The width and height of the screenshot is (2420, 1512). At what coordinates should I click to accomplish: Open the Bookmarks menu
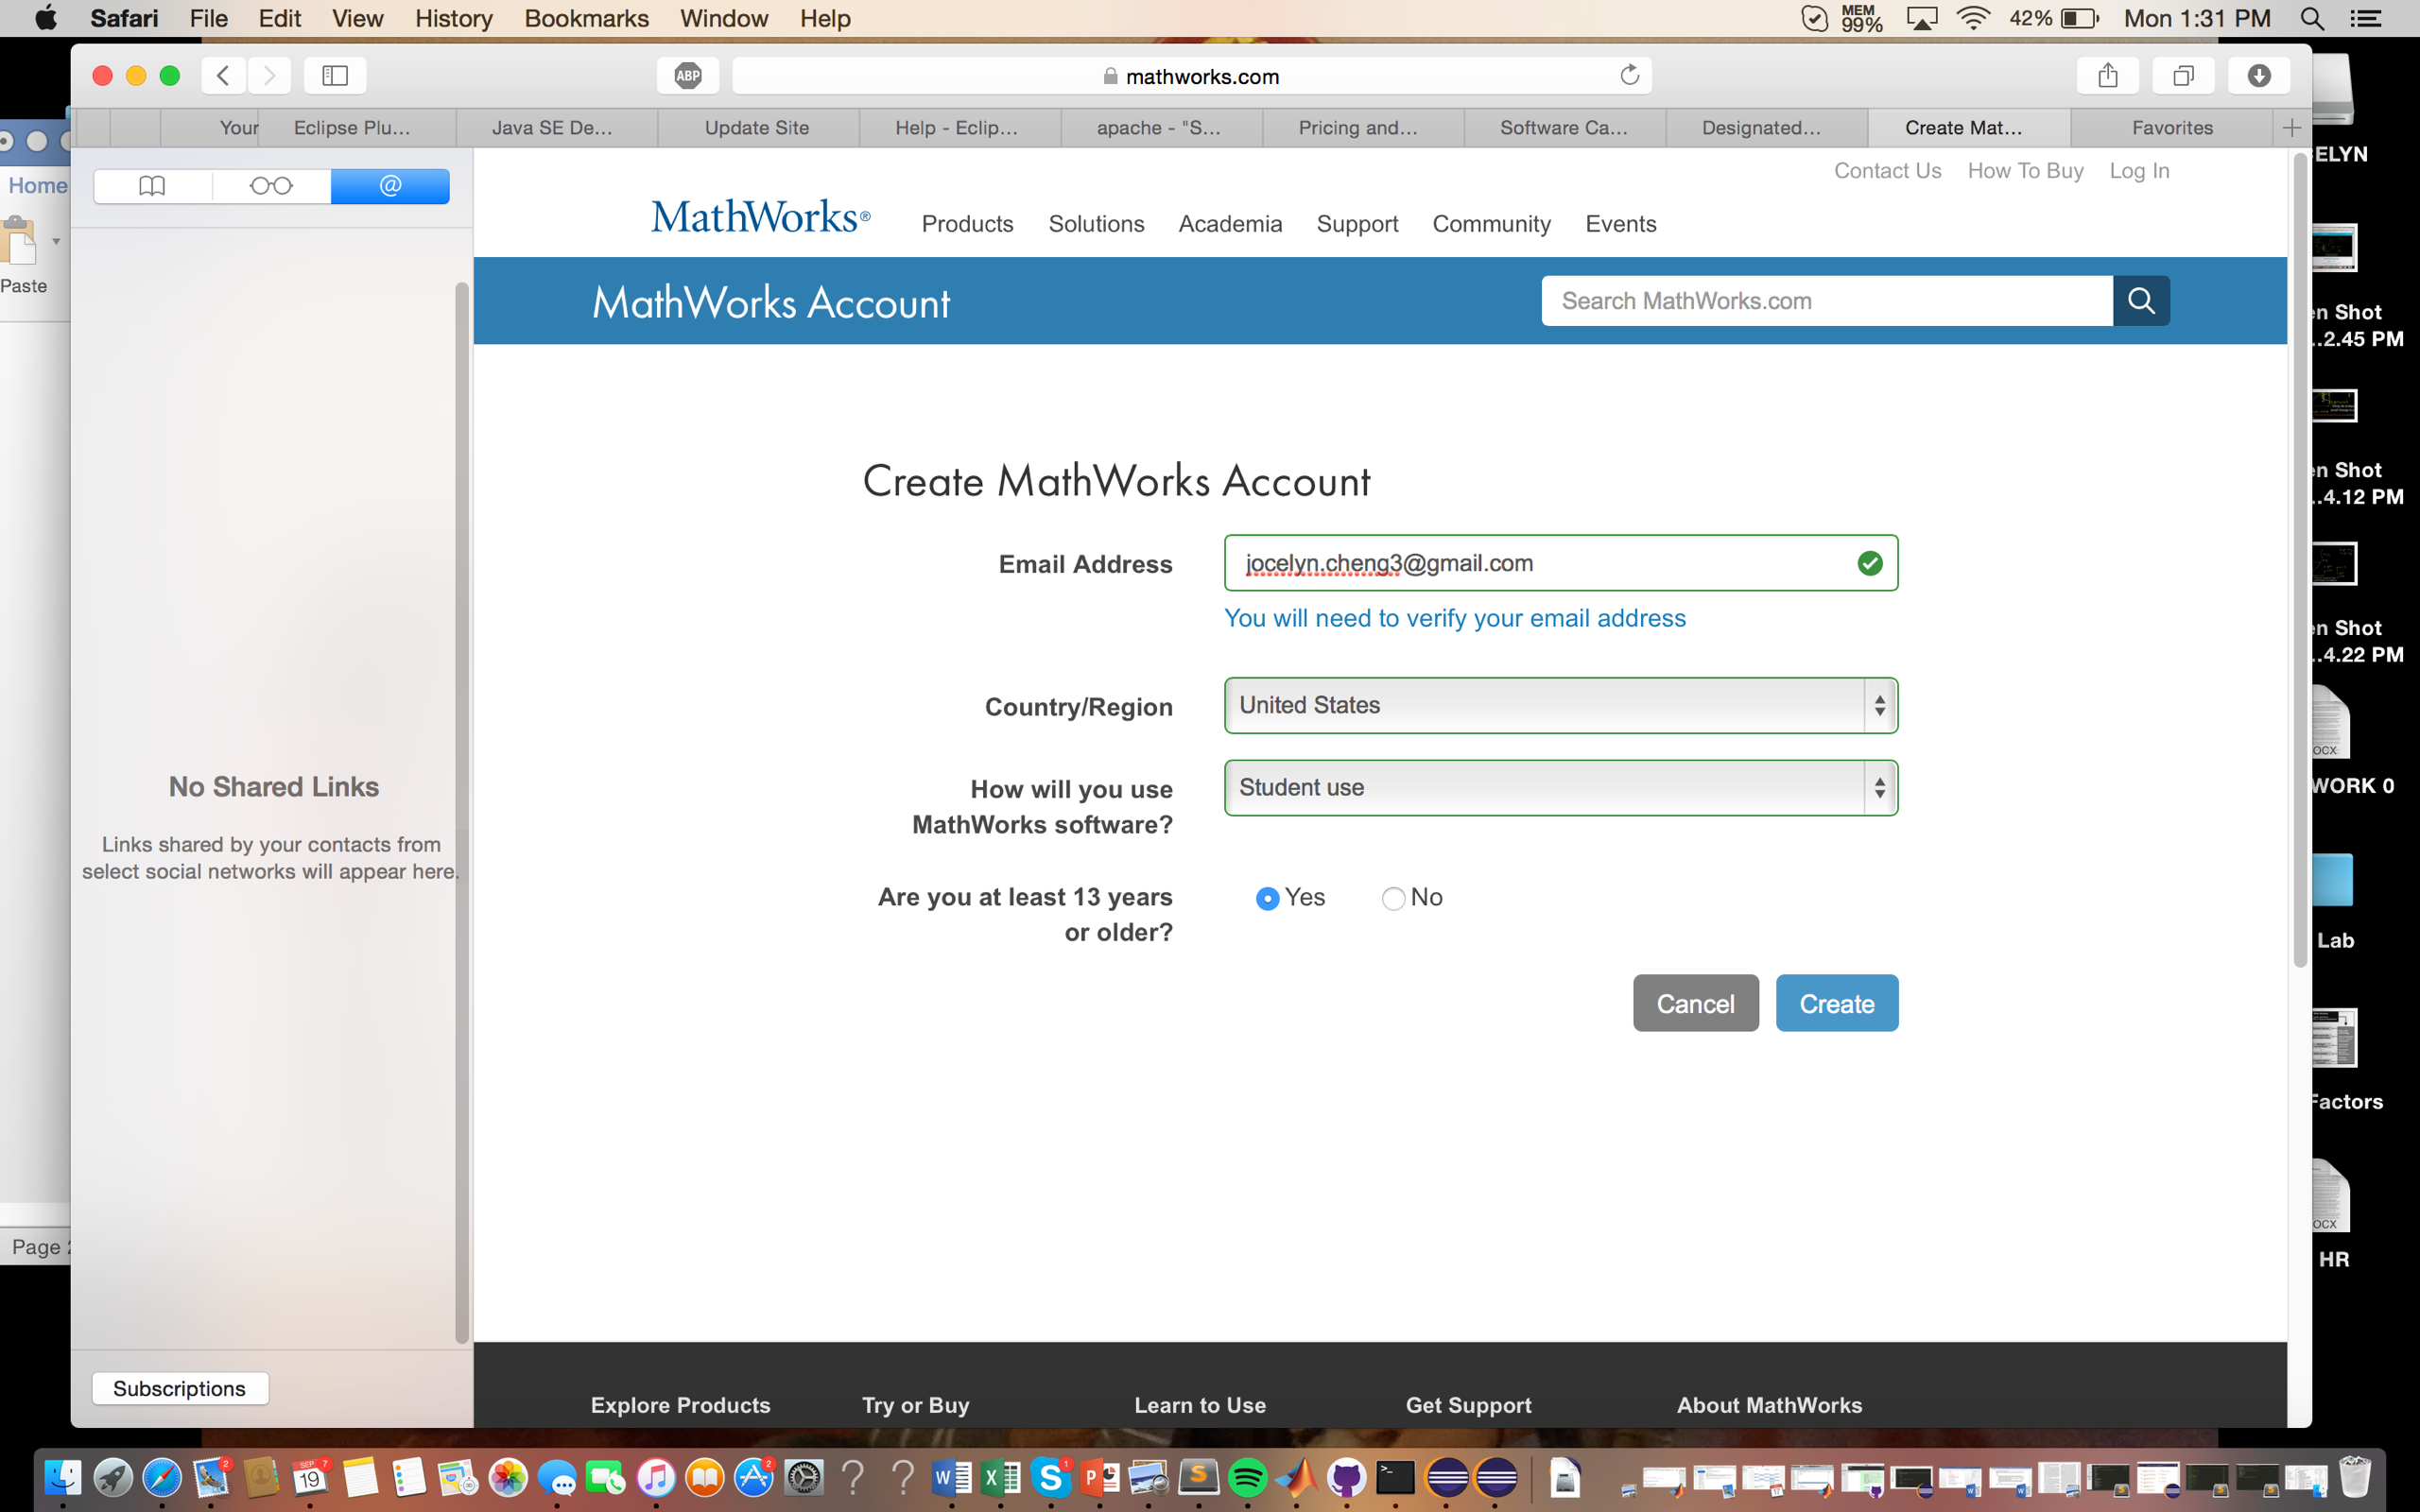tap(586, 18)
